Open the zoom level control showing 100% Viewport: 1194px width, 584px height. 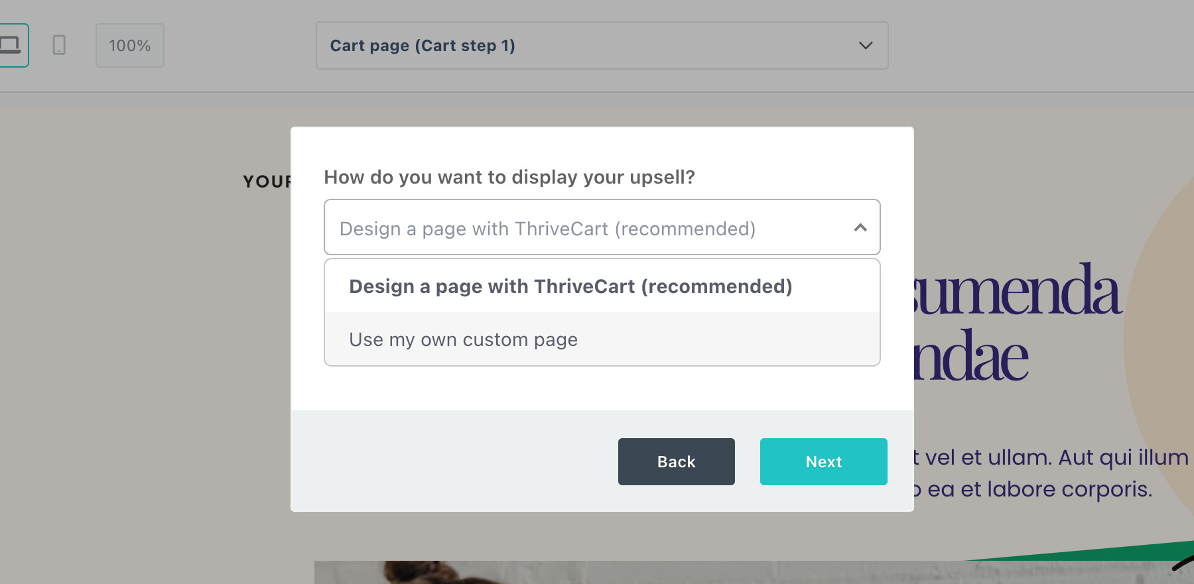click(129, 45)
